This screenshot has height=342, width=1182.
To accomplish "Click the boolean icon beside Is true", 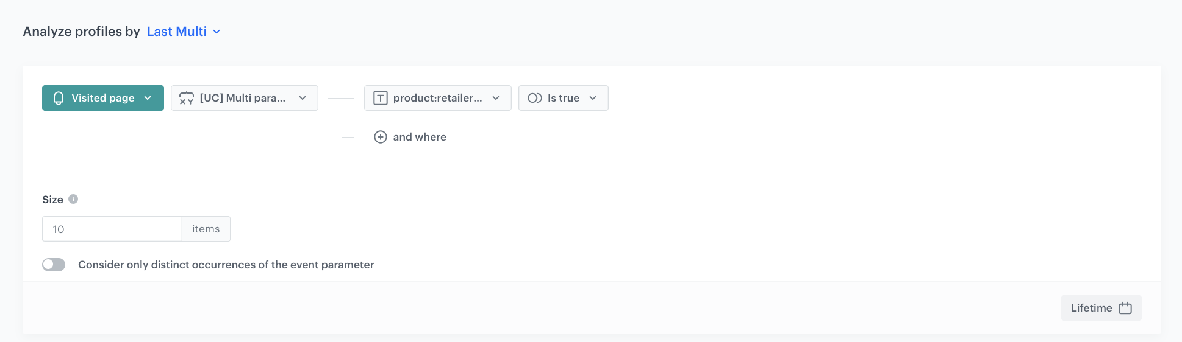I will pos(535,98).
